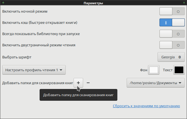Click the plus button to add scan folder

coord(78,83)
